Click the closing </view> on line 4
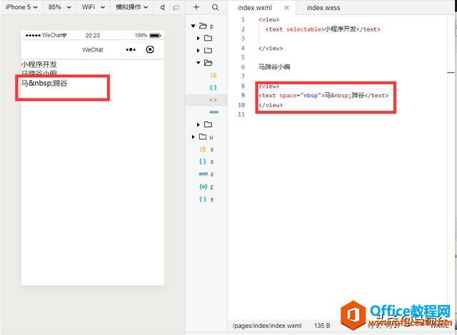This screenshot has width=457, height=335. coord(271,48)
